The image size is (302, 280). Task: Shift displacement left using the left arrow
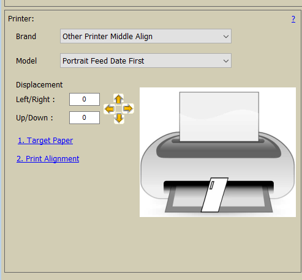(109, 109)
